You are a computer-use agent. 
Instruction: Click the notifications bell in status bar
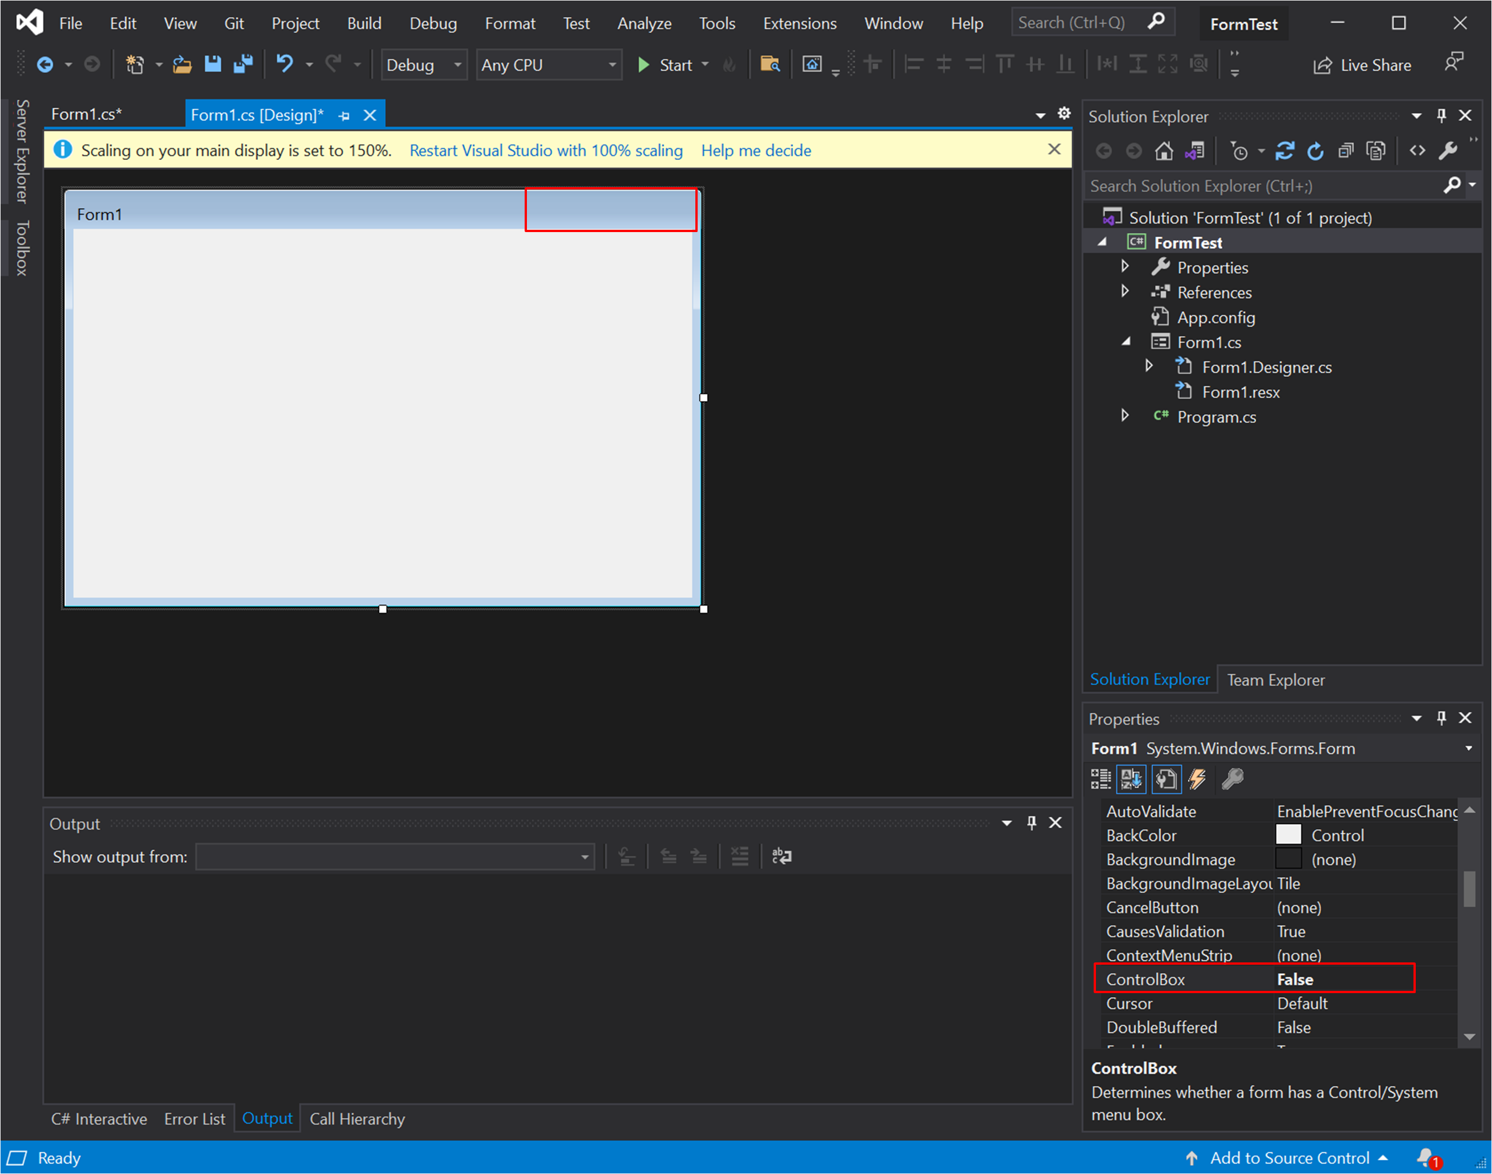[x=1426, y=1158]
